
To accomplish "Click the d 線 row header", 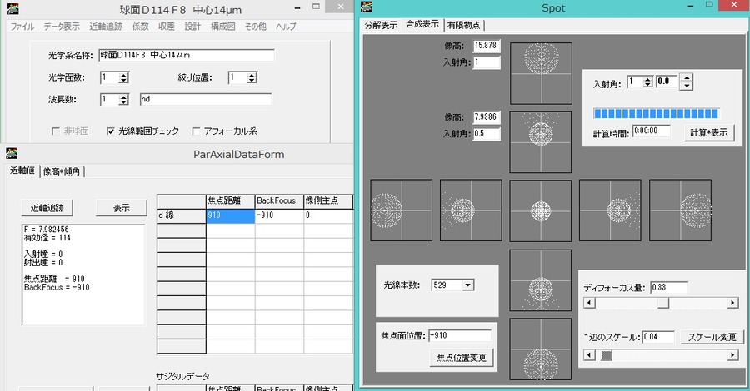I will pyautogui.click(x=182, y=215).
